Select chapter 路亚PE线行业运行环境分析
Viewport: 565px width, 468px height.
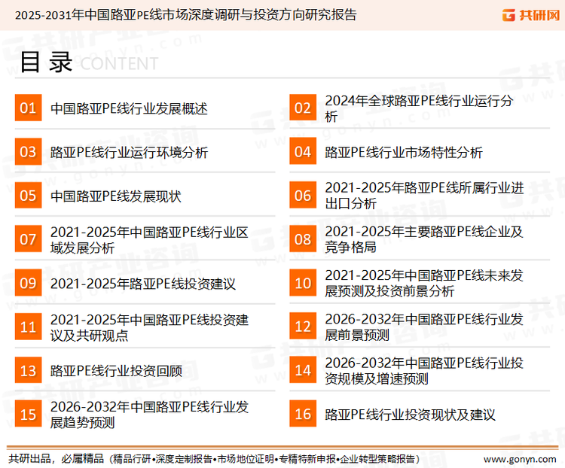(x=129, y=152)
